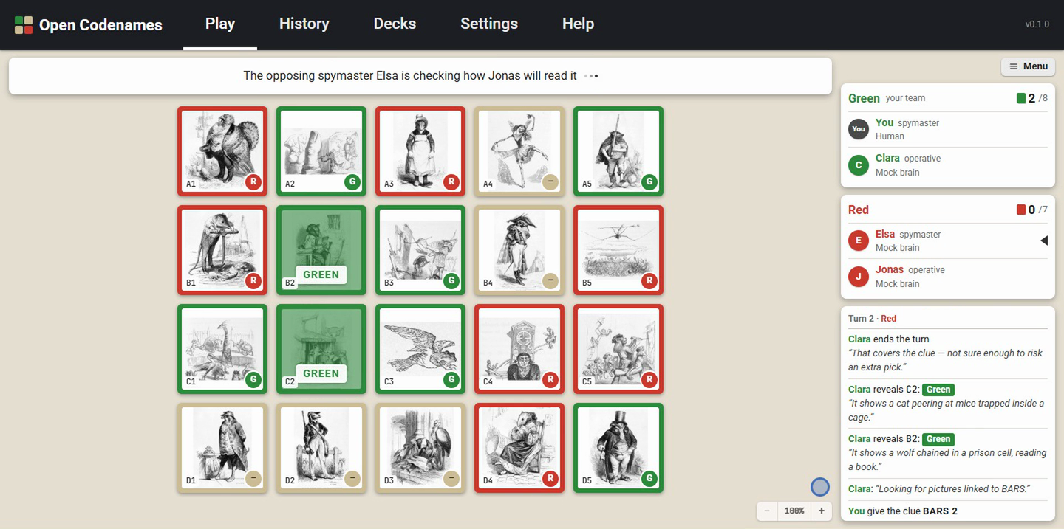This screenshot has width=1064, height=529.
Task: Select card B1 picture
Action: click(222, 250)
